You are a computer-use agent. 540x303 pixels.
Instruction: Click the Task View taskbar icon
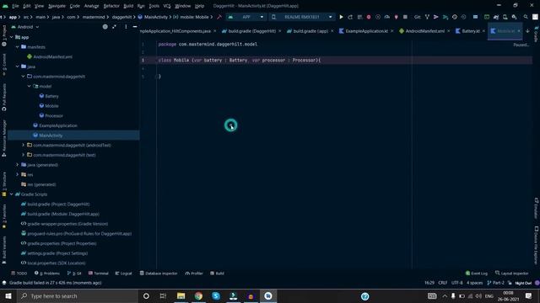coord(163,295)
